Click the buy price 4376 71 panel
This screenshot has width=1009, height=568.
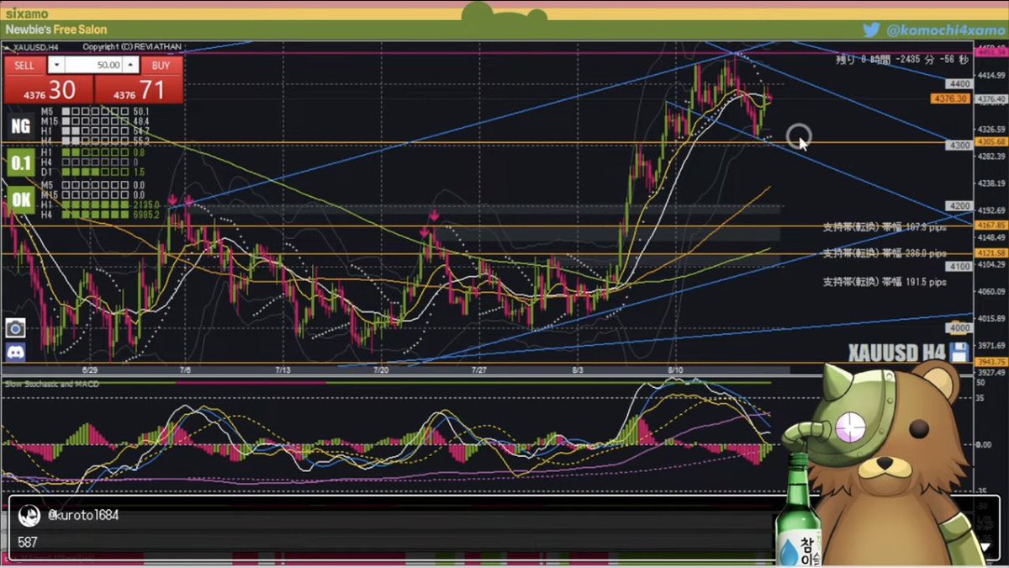coord(138,89)
